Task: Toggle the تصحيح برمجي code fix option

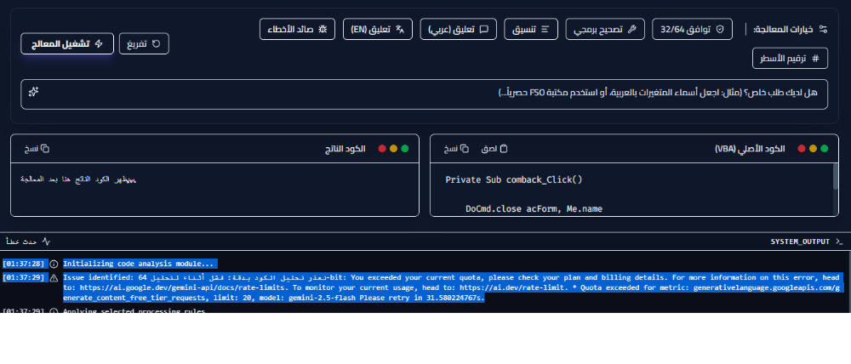Action: pyautogui.click(x=608, y=29)
